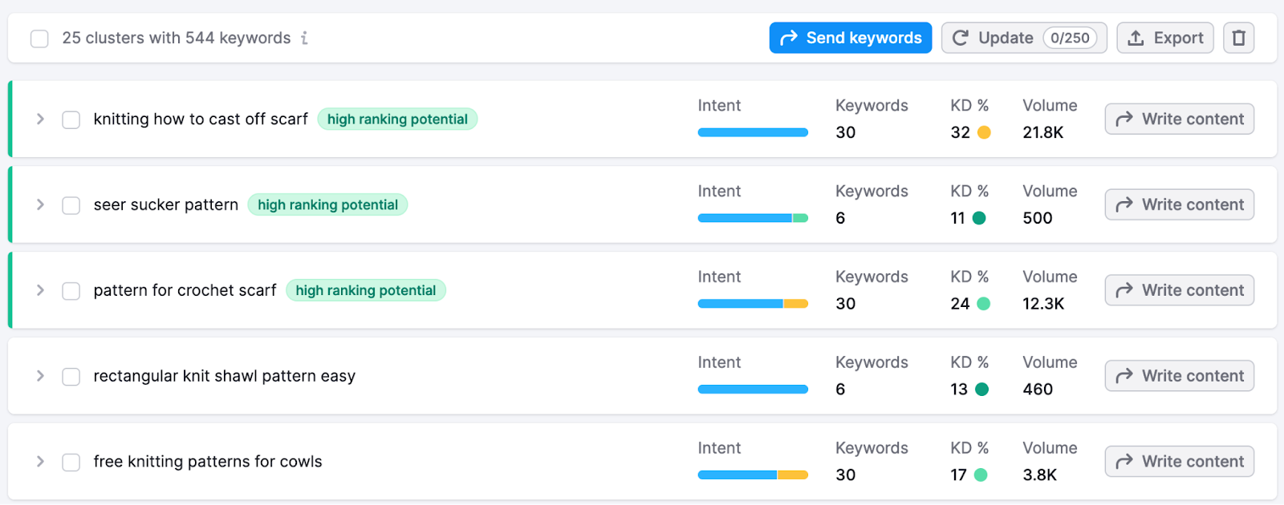Image resolution: width=1284 pixels, height=505 pixels.
Task: Click the KD value 24
Action: tap(961, 304)
